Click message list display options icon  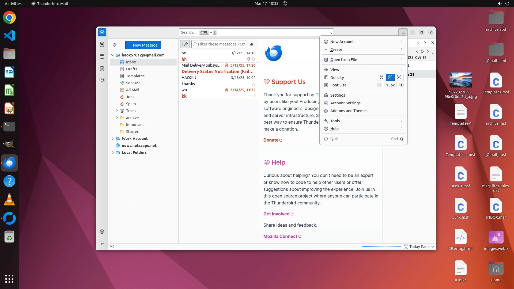[x=251, y=44]
